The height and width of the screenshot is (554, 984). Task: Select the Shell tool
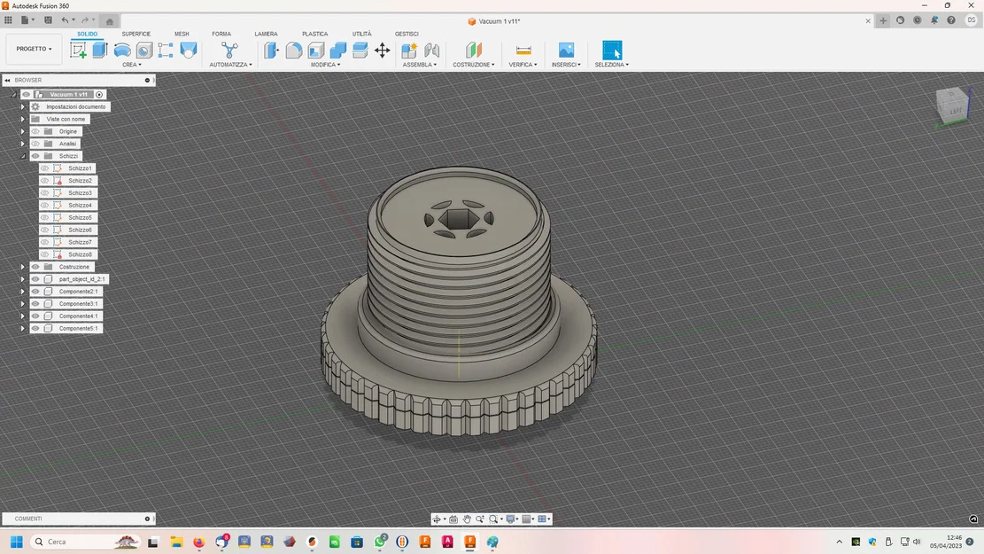pos(316,51)
